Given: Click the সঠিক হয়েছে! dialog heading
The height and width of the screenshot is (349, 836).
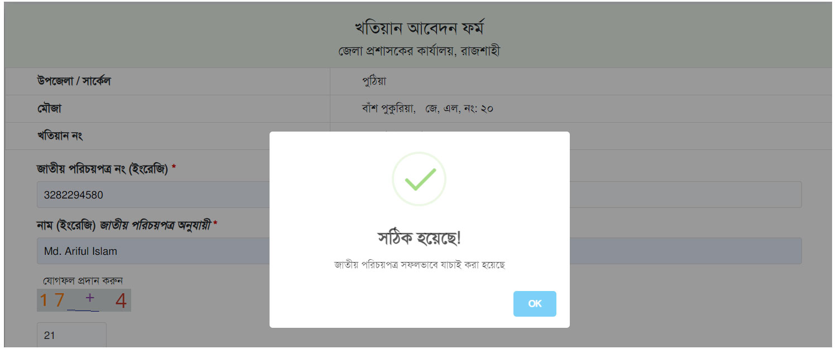Looking at the screenshot, I should (419, 236).
